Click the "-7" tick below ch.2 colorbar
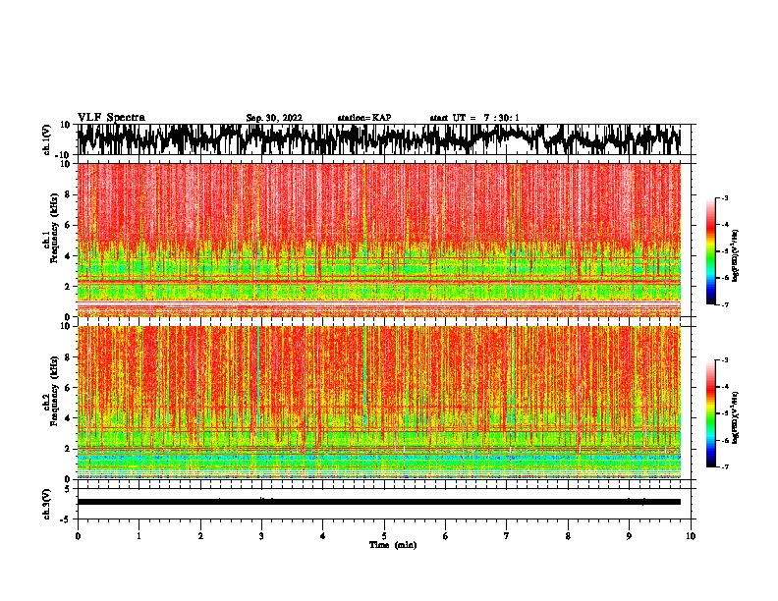The image size is (778, 601). point(724,466)
